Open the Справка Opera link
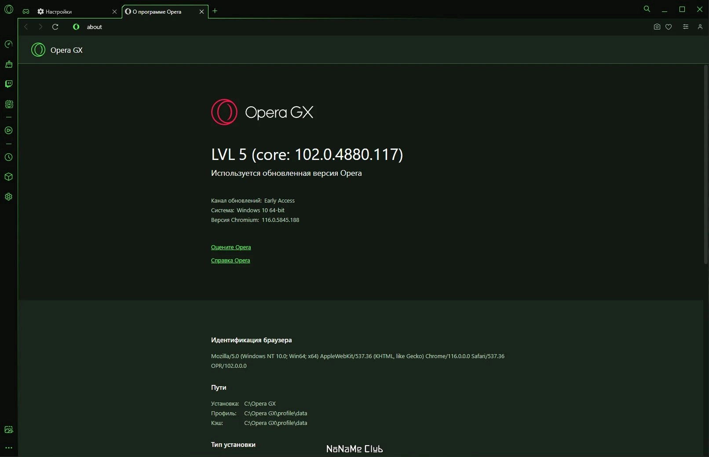709x457 pixels. (230, 260)
